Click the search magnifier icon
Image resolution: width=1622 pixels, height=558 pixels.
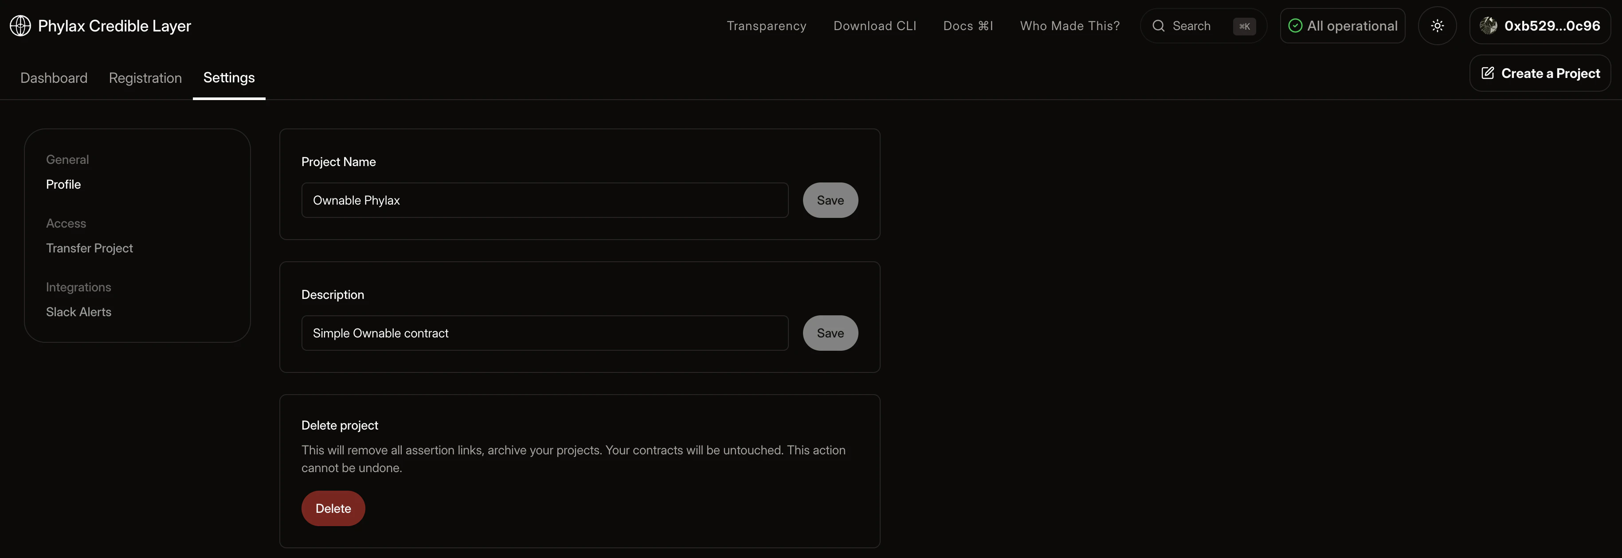[x=1159, y=26]
